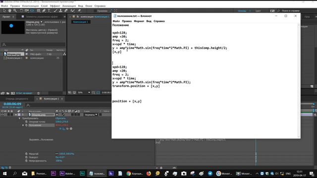
Task: Open After Effects Композиция menu
Action: point(30,6)
